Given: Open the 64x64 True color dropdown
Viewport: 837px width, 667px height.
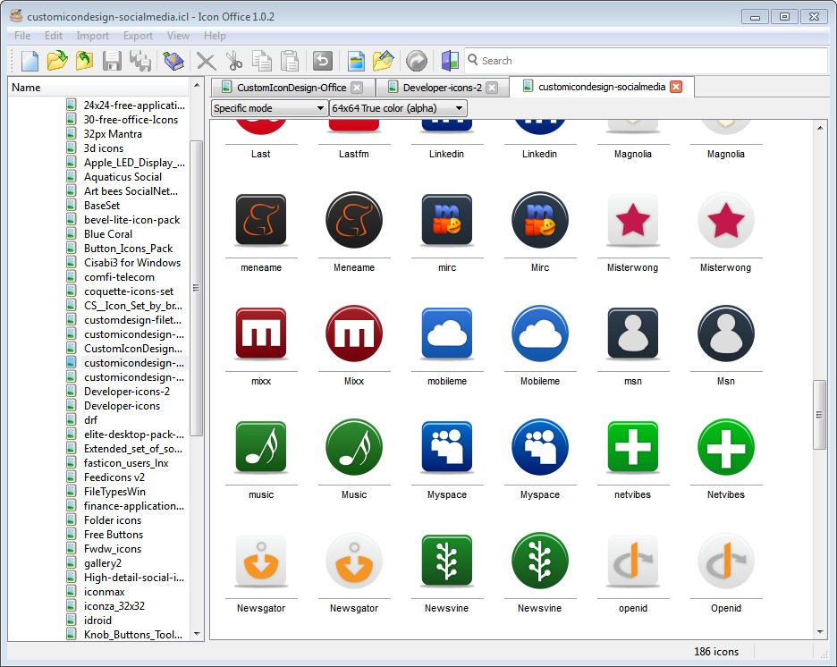Looking at the screenshot, I should pos(398,108).
